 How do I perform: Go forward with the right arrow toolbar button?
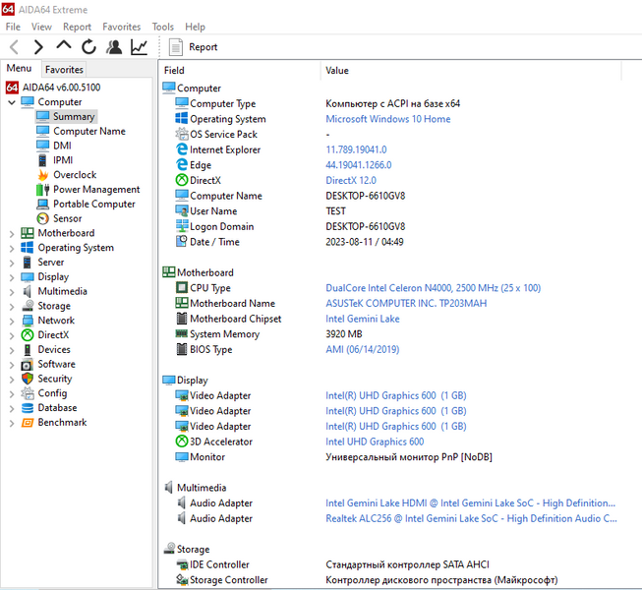(38, 47)
